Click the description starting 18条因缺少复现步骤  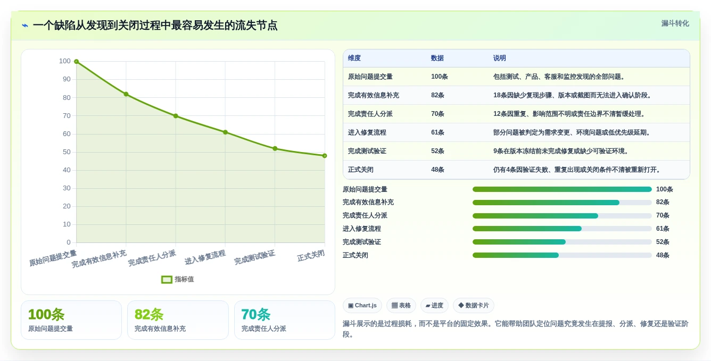tap(573, 95)
